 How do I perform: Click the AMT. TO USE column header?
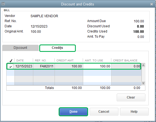pos(94,60)
